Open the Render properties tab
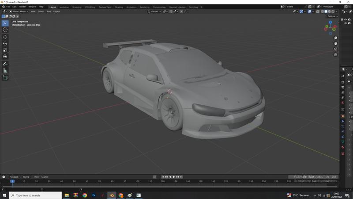353x199 pixels. (343, 82)
